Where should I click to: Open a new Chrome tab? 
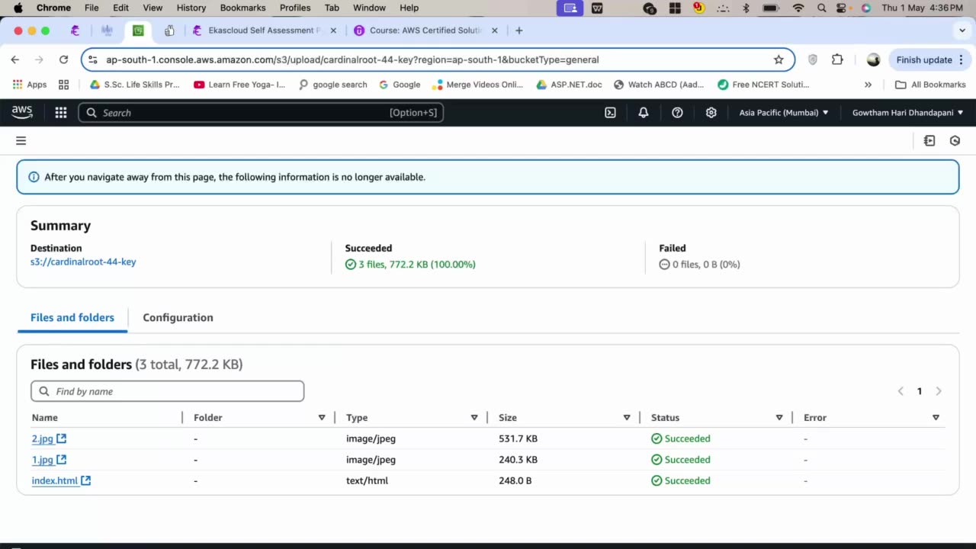[x=519, y=30]
